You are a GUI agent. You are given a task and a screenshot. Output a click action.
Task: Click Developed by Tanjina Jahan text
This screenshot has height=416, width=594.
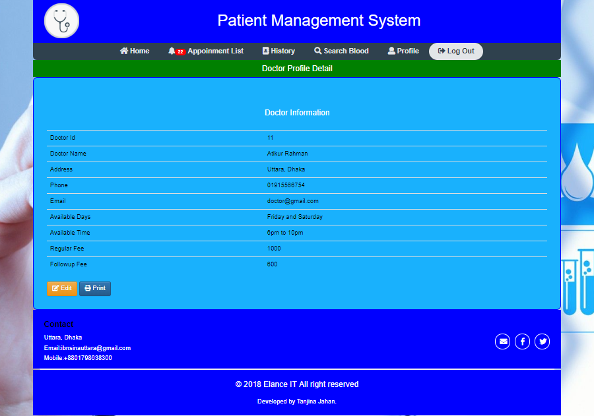[x=297, y=401]
